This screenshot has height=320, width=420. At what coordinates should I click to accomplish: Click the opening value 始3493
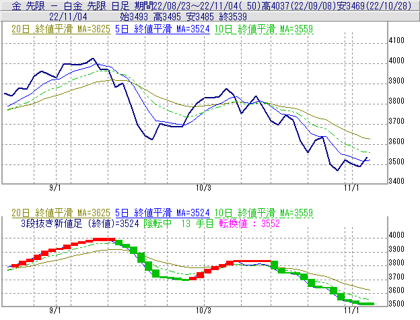(134, 17)
